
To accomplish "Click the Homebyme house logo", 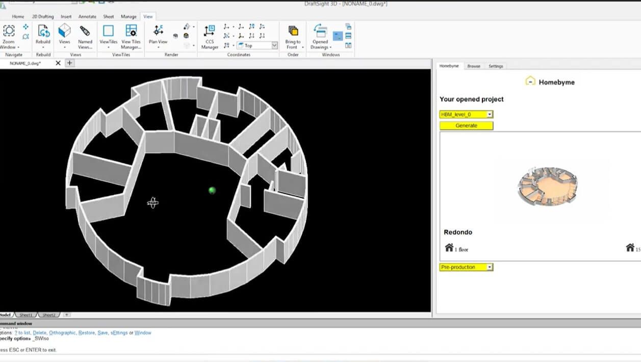I will 530,80.
